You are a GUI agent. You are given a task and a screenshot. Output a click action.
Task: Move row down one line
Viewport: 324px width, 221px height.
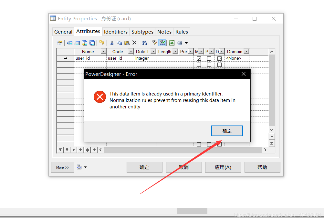80,150
